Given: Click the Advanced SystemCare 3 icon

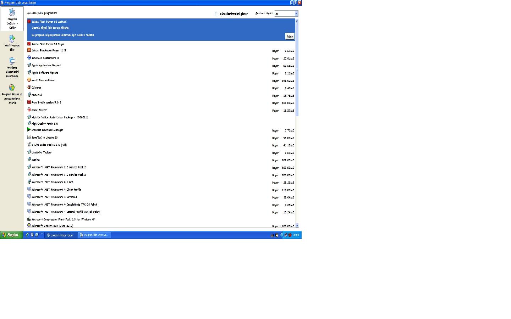Looking at the screenshot, I should 29,58.
